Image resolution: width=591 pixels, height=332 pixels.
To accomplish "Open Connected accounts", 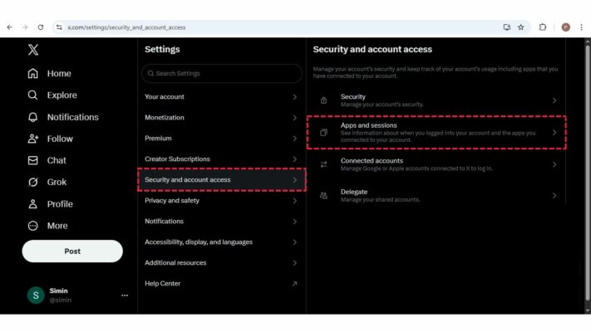I will (436, 164).
